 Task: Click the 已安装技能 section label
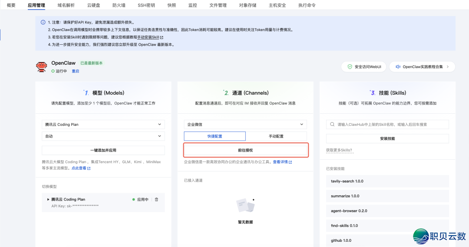[335, 169]
